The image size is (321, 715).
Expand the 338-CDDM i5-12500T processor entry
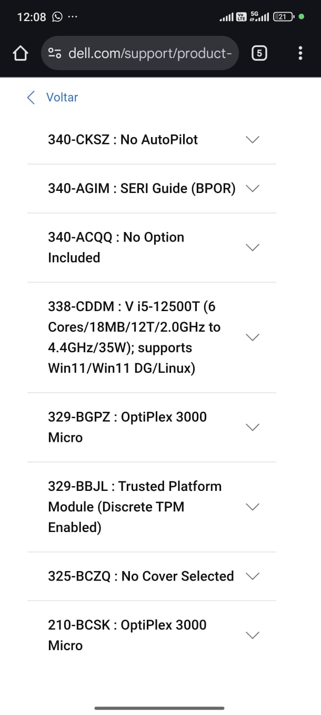pyautogui.click(x=253, y=337)
